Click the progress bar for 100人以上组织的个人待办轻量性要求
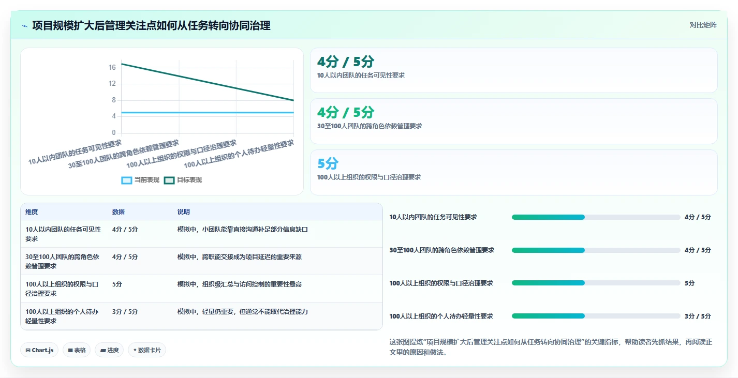The height and width of the screenshot is (378, 738). [596, 316]
